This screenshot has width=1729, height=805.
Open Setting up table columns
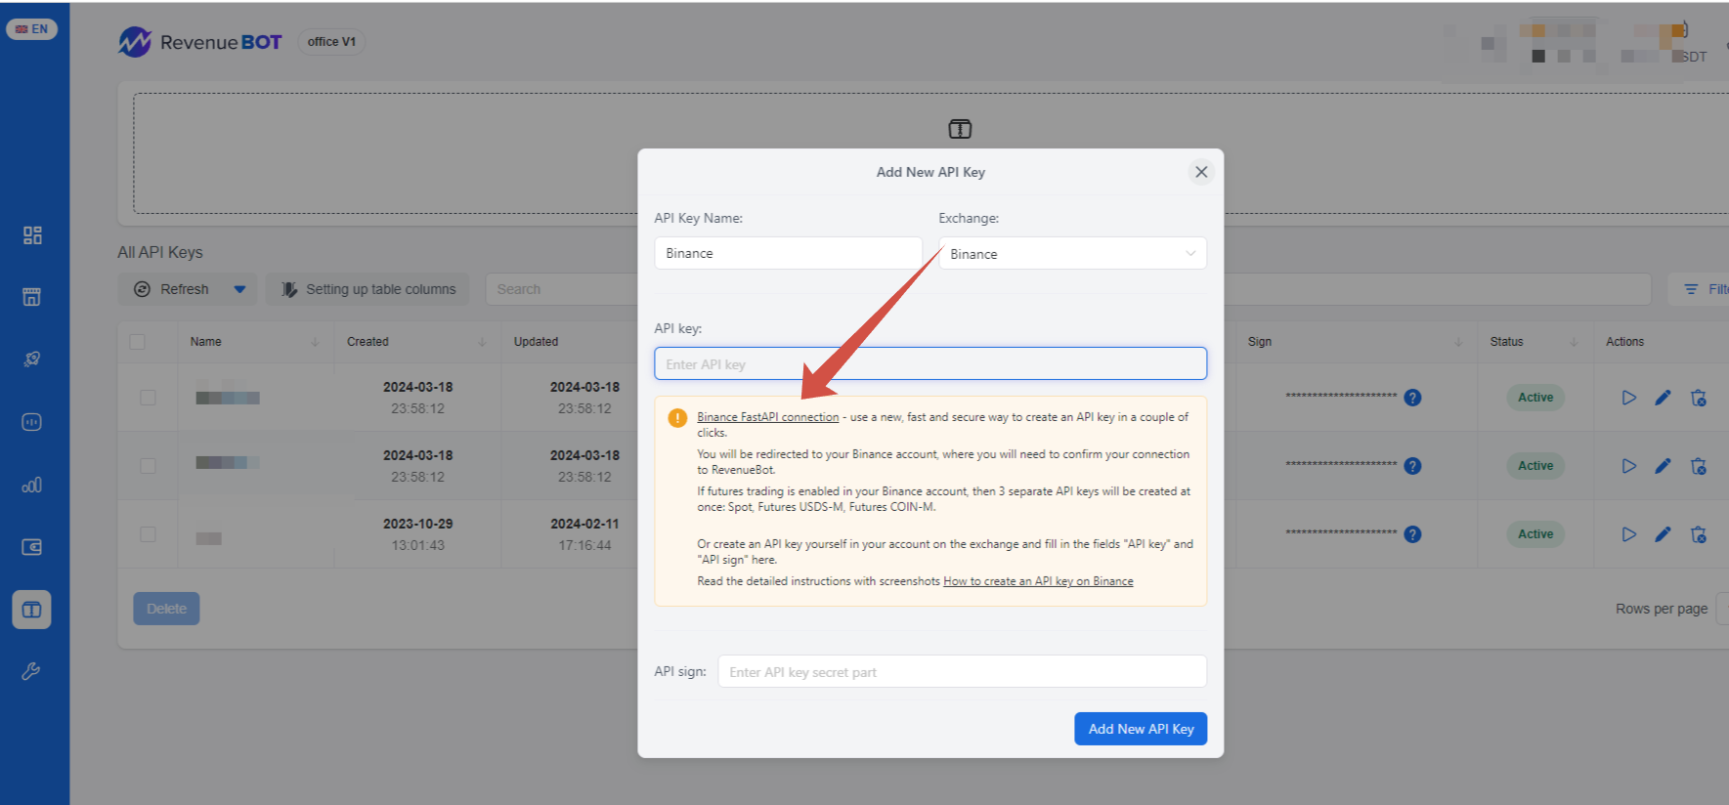click(x=367, y=289)
